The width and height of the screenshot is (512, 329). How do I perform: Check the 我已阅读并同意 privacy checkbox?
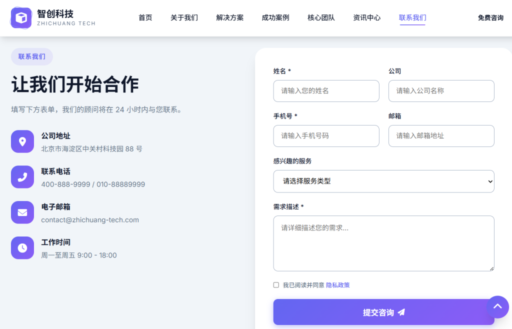[x=276, y=285]
